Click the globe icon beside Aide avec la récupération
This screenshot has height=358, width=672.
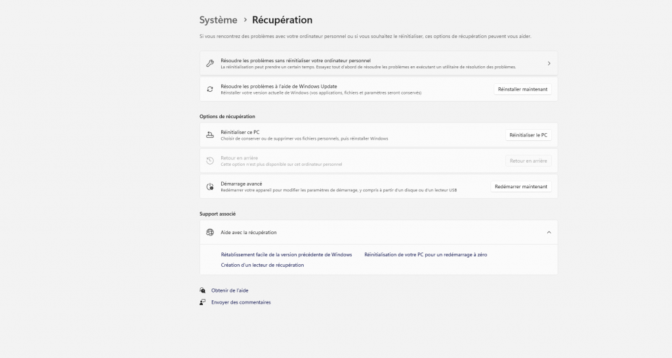210,232
